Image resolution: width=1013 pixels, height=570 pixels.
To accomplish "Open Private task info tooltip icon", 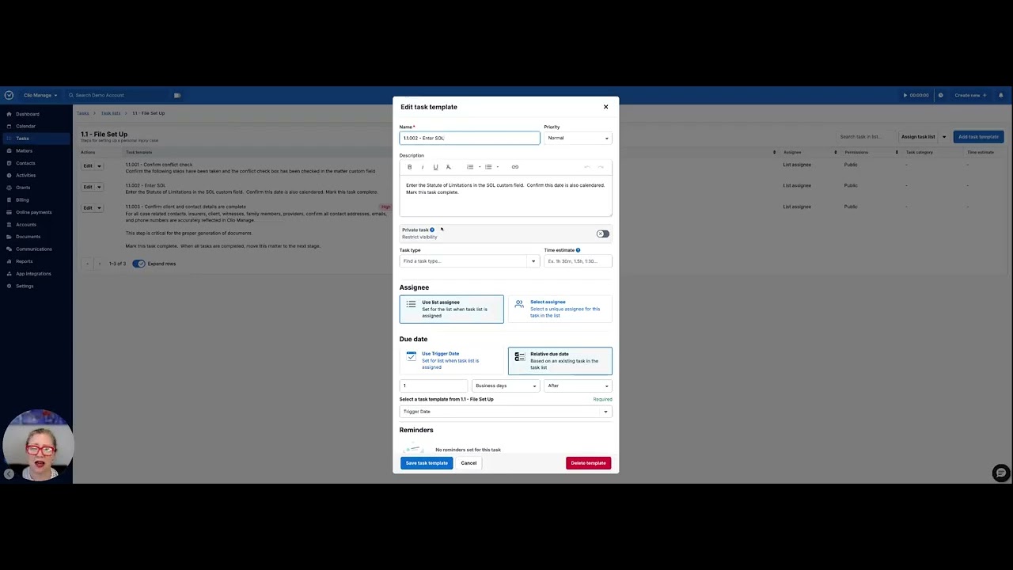I will pos(432,230).
